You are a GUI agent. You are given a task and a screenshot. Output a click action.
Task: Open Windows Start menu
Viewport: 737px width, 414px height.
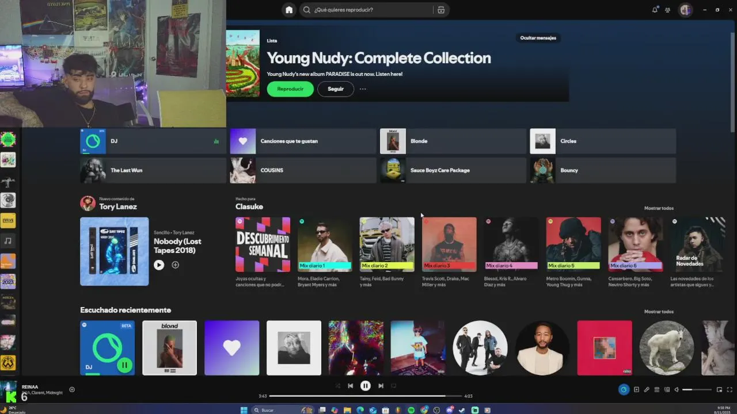pos(244,410)
